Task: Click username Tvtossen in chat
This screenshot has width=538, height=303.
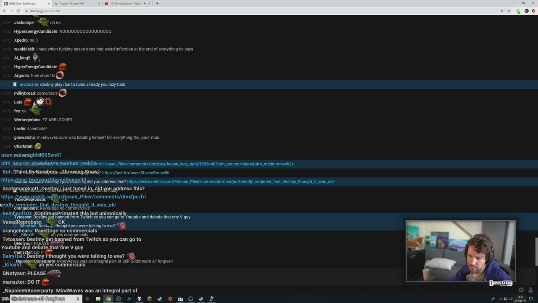Action: (x=23, y=217)
